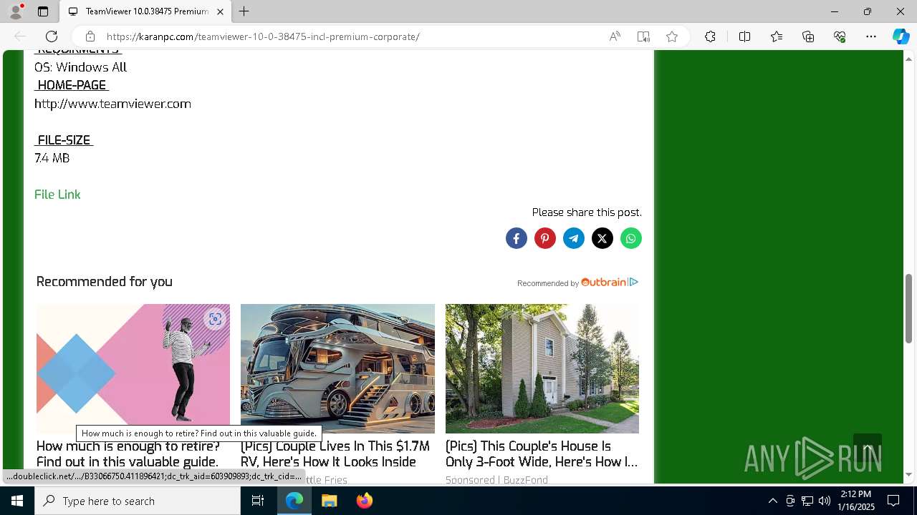This screenshot has height=515, width=917.
Task: Open 'Couple Lives In This $1.7M RV' headline
Action: click(335, 454)
